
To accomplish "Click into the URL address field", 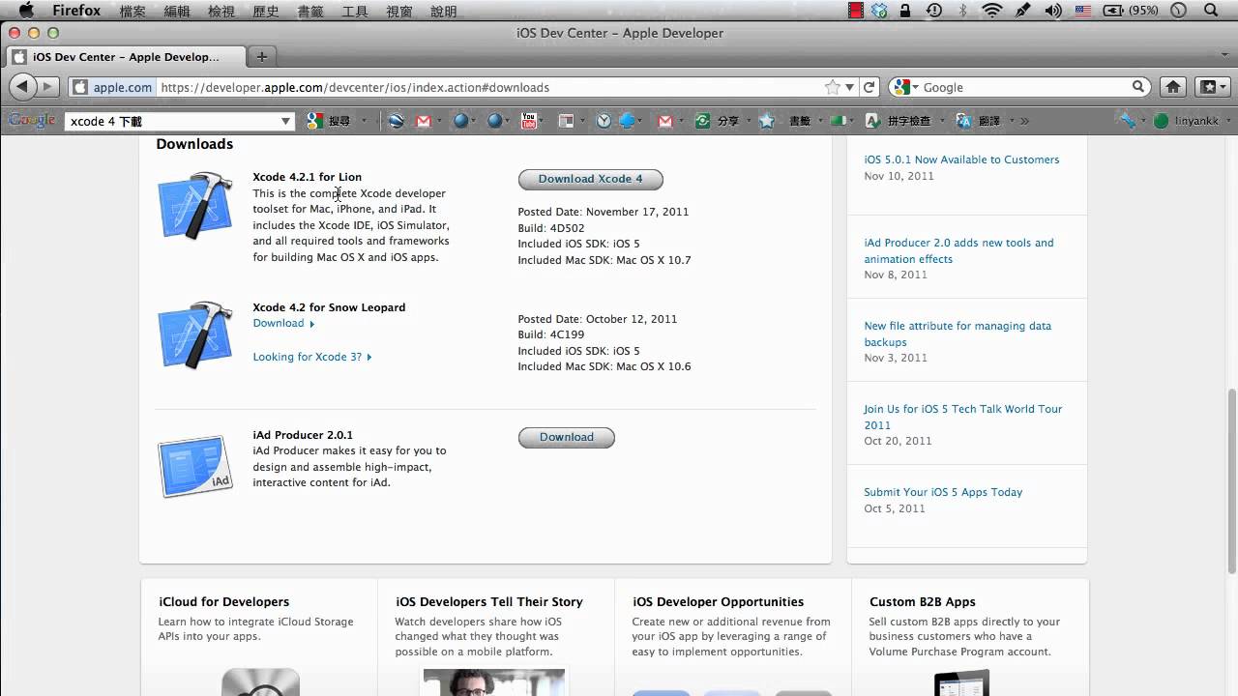I will coord(488,87).
